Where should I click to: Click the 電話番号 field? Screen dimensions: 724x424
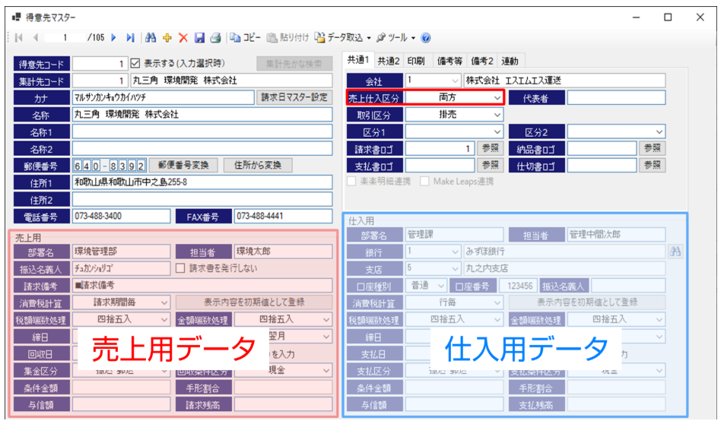point(122,216)
